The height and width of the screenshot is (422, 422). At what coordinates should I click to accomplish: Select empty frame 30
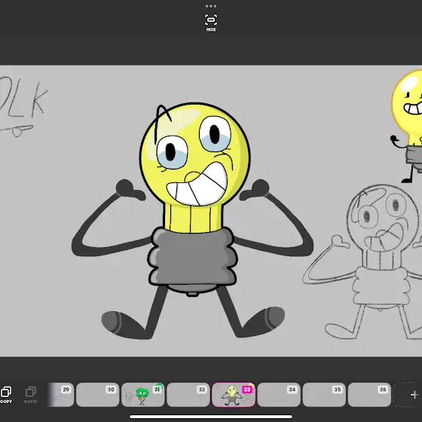98,395
